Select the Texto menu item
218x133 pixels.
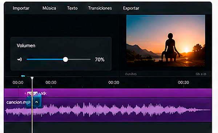(72, 8)
